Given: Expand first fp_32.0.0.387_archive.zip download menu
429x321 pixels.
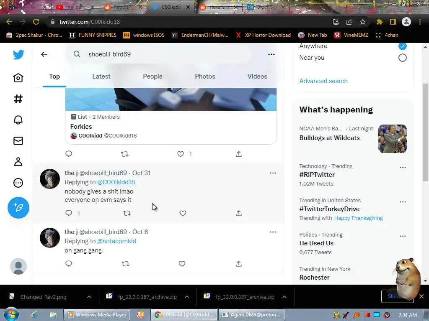Looking at the screenshot, I should 187,297.
